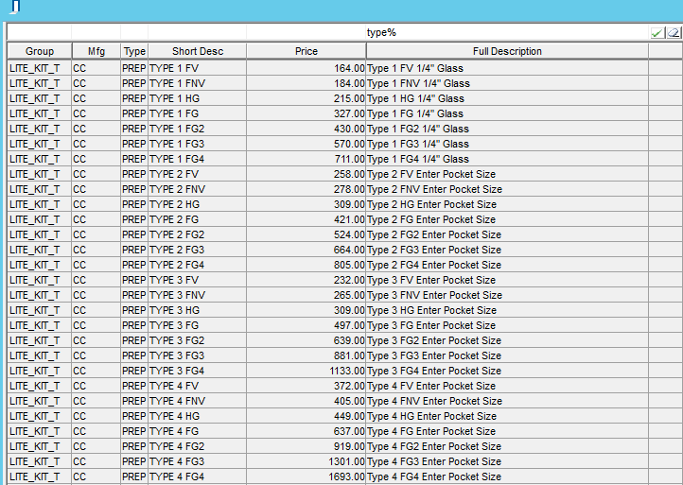Select the TYPE 1 FG short description cell
The width and height of the screenshot is (683, 485).
(x=198, y=114)
